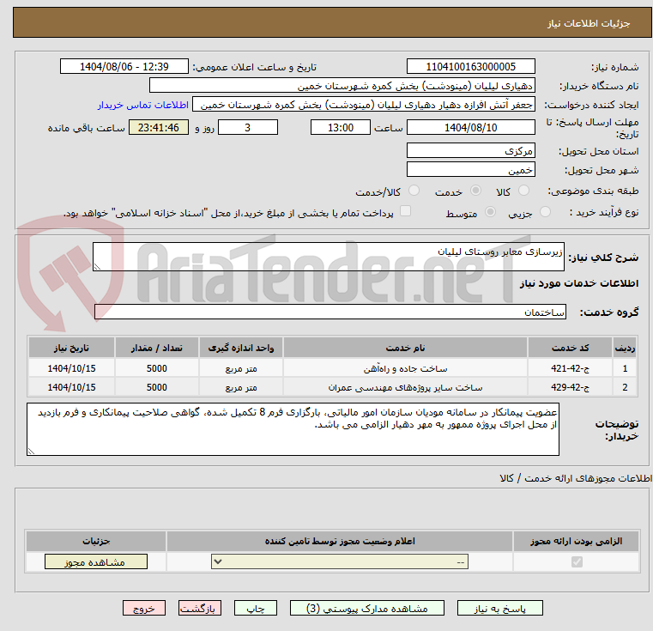This screenshot has width=653, height=631.
Task: Click the نام خدمت column header
Action: click(405, 348)
